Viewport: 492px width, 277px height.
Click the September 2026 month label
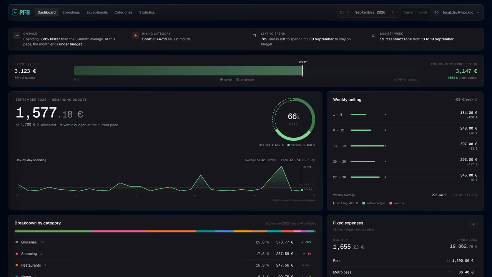pyautogui.click(x=370, y=12)
